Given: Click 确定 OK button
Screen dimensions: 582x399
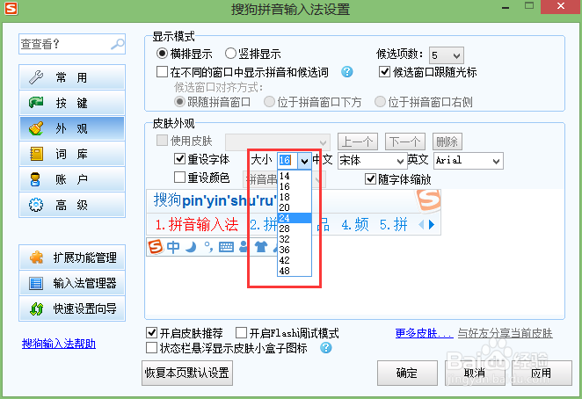Looking at the screenshot, I should 407,373.
